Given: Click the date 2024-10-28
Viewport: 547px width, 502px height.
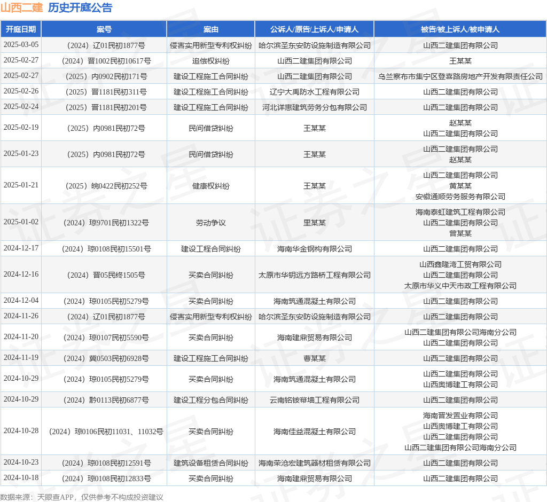Looking at the screenshot, I should coord(21,430).
